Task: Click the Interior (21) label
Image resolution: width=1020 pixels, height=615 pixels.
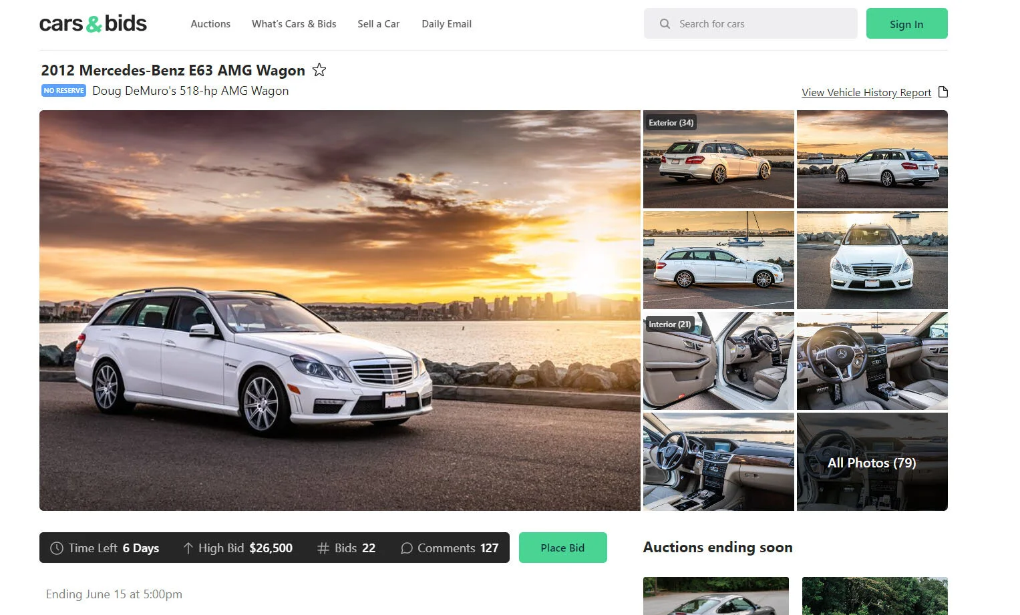Action: (670, 325)
